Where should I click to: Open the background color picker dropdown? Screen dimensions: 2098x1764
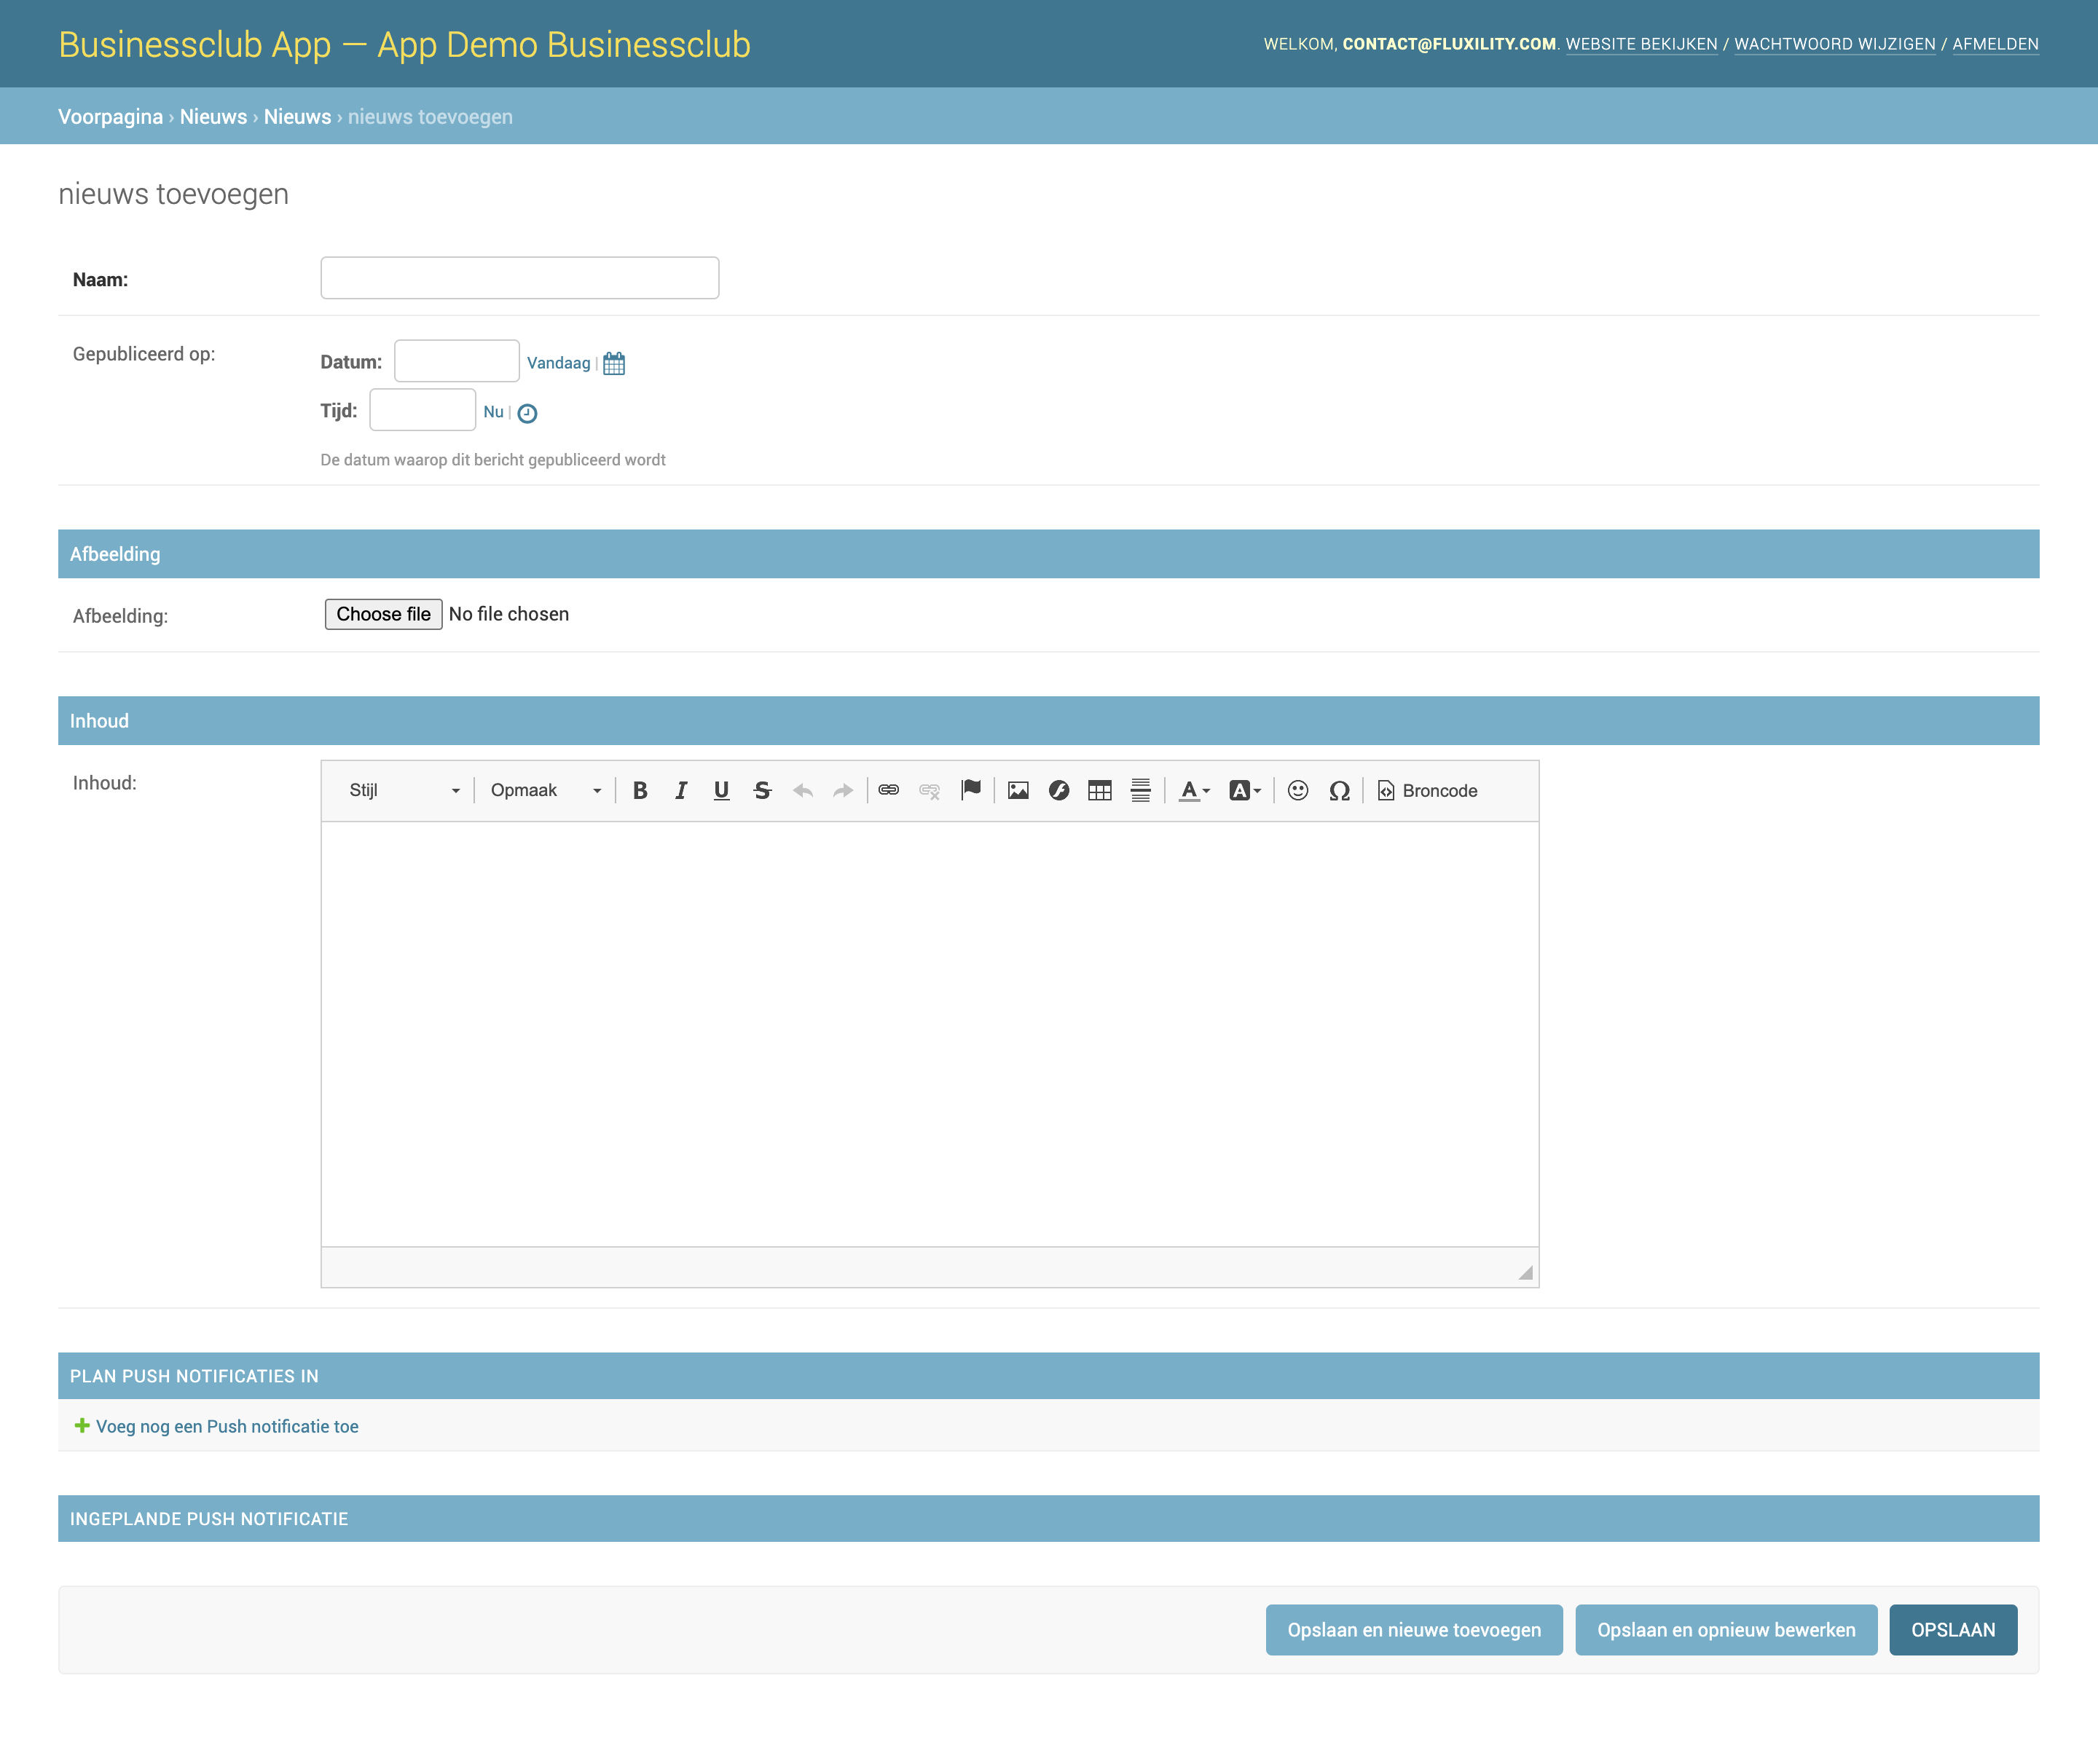click(1244, 791)
